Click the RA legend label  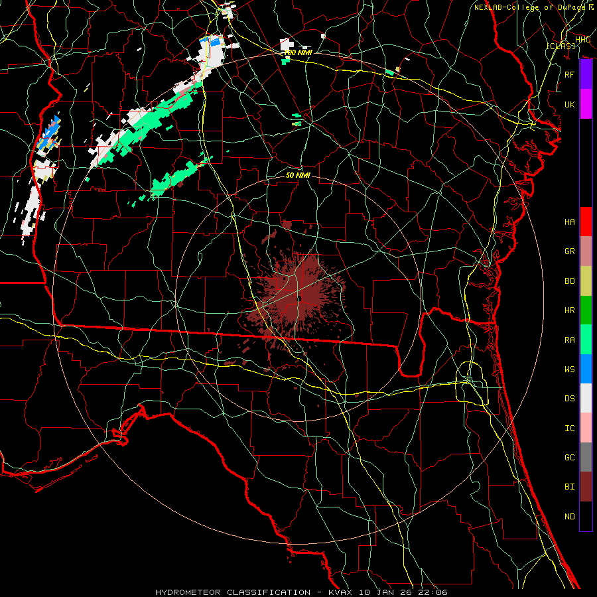569,340
